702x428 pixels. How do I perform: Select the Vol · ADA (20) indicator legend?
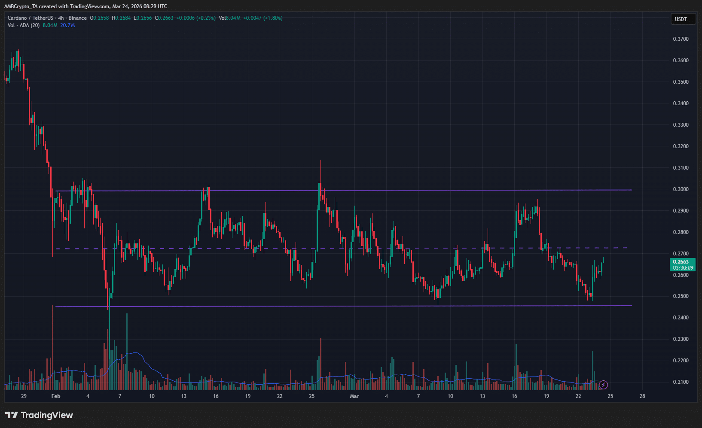tap(24, 25)
